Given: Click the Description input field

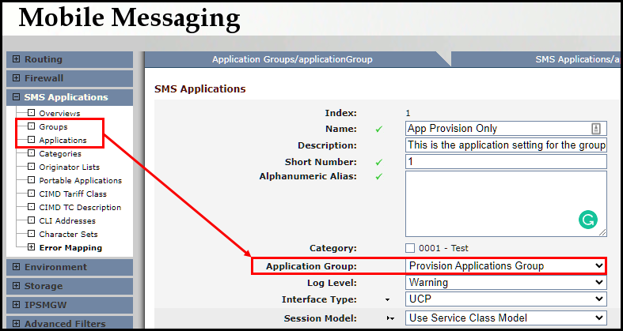Looking at the screenshot, I should click(x=506, y=145).
